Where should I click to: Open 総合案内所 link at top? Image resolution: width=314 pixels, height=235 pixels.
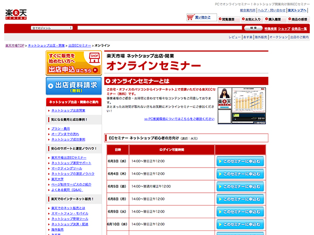click(x=248, y=10)
